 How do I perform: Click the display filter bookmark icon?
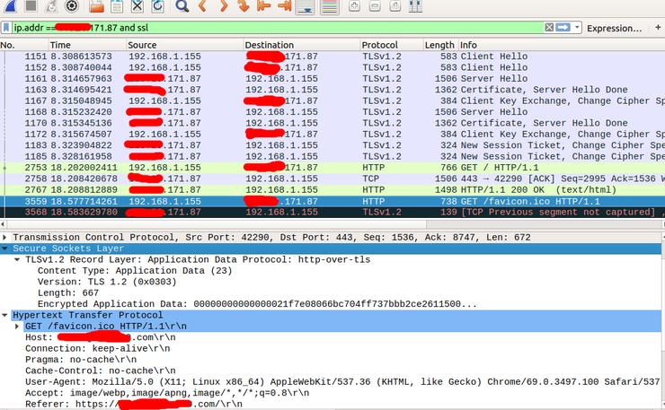tap(6, 28)
